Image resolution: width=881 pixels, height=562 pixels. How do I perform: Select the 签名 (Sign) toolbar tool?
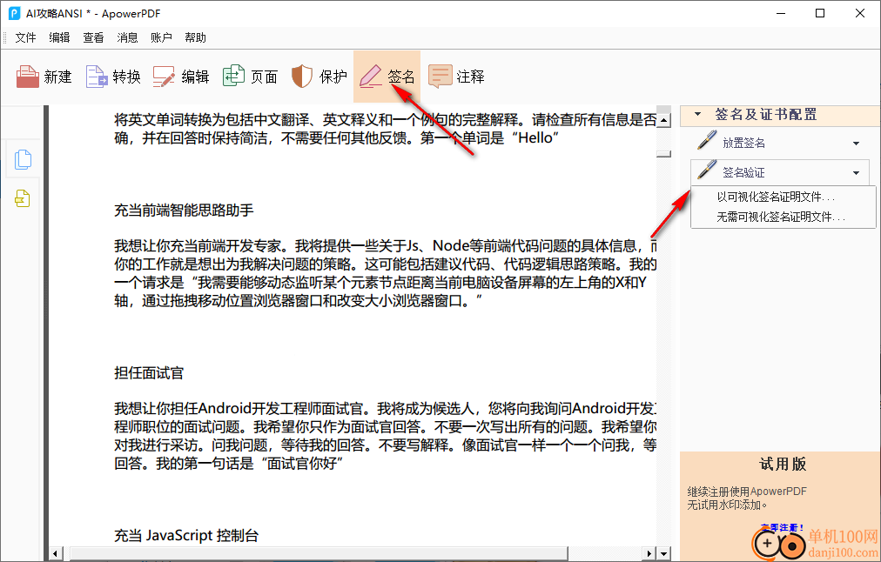387,77
